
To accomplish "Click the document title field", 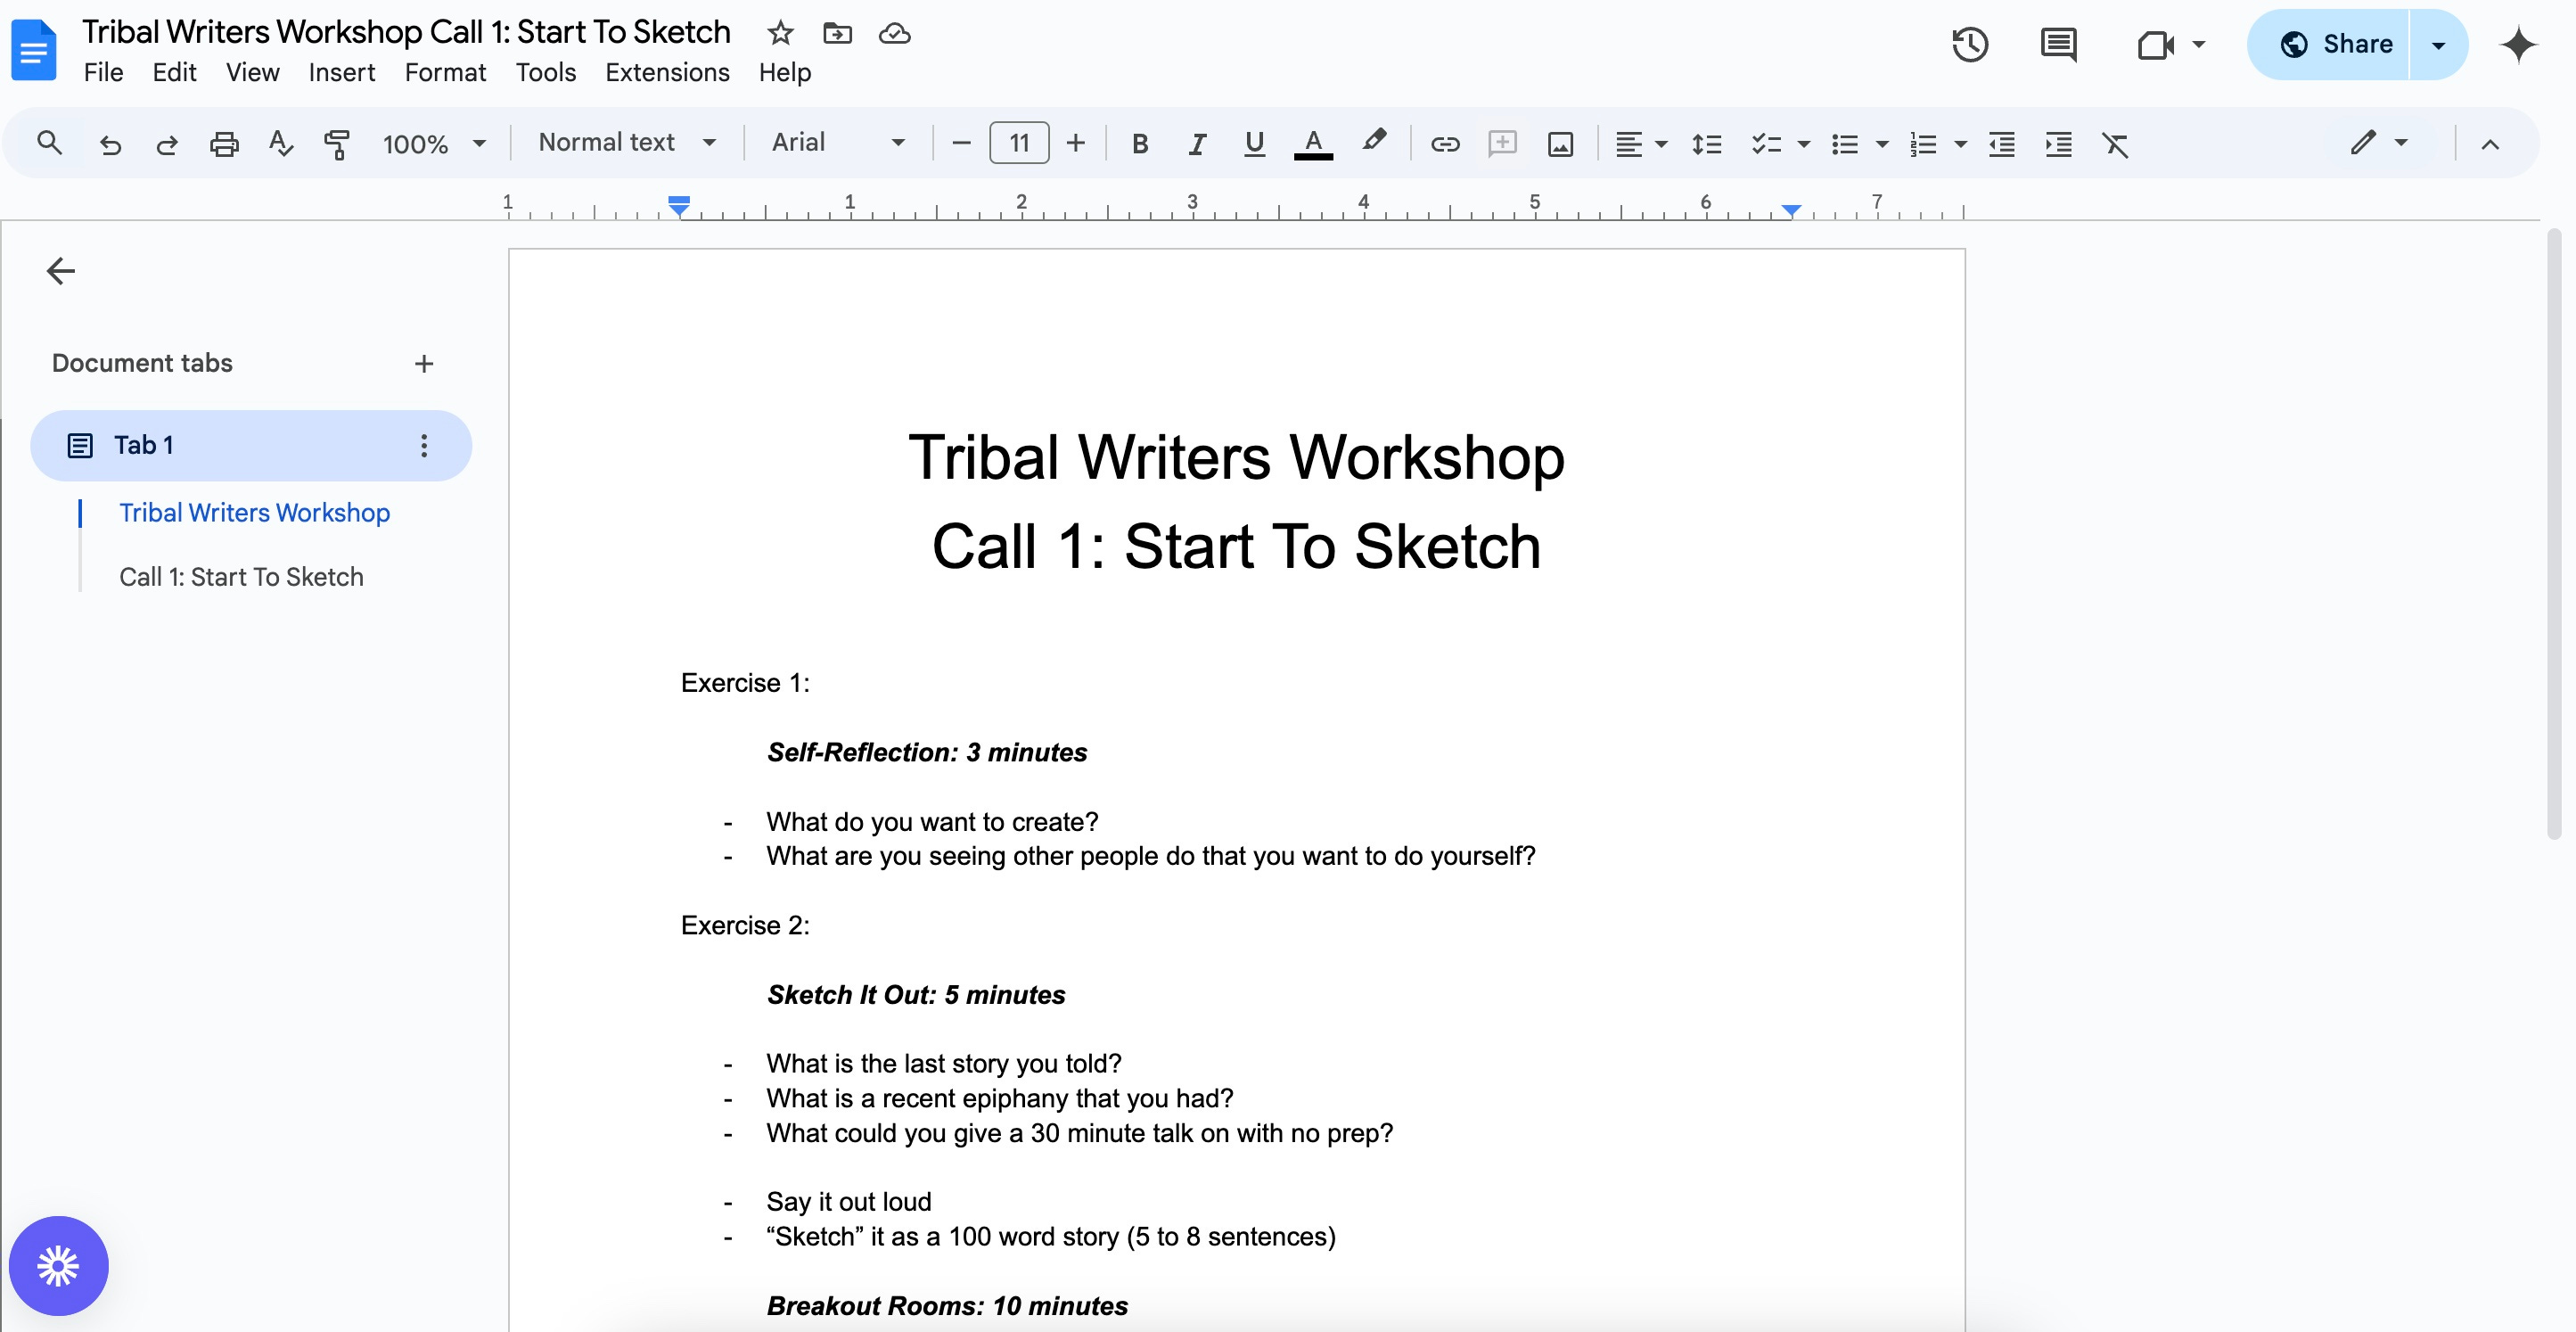I will (406, 32).
